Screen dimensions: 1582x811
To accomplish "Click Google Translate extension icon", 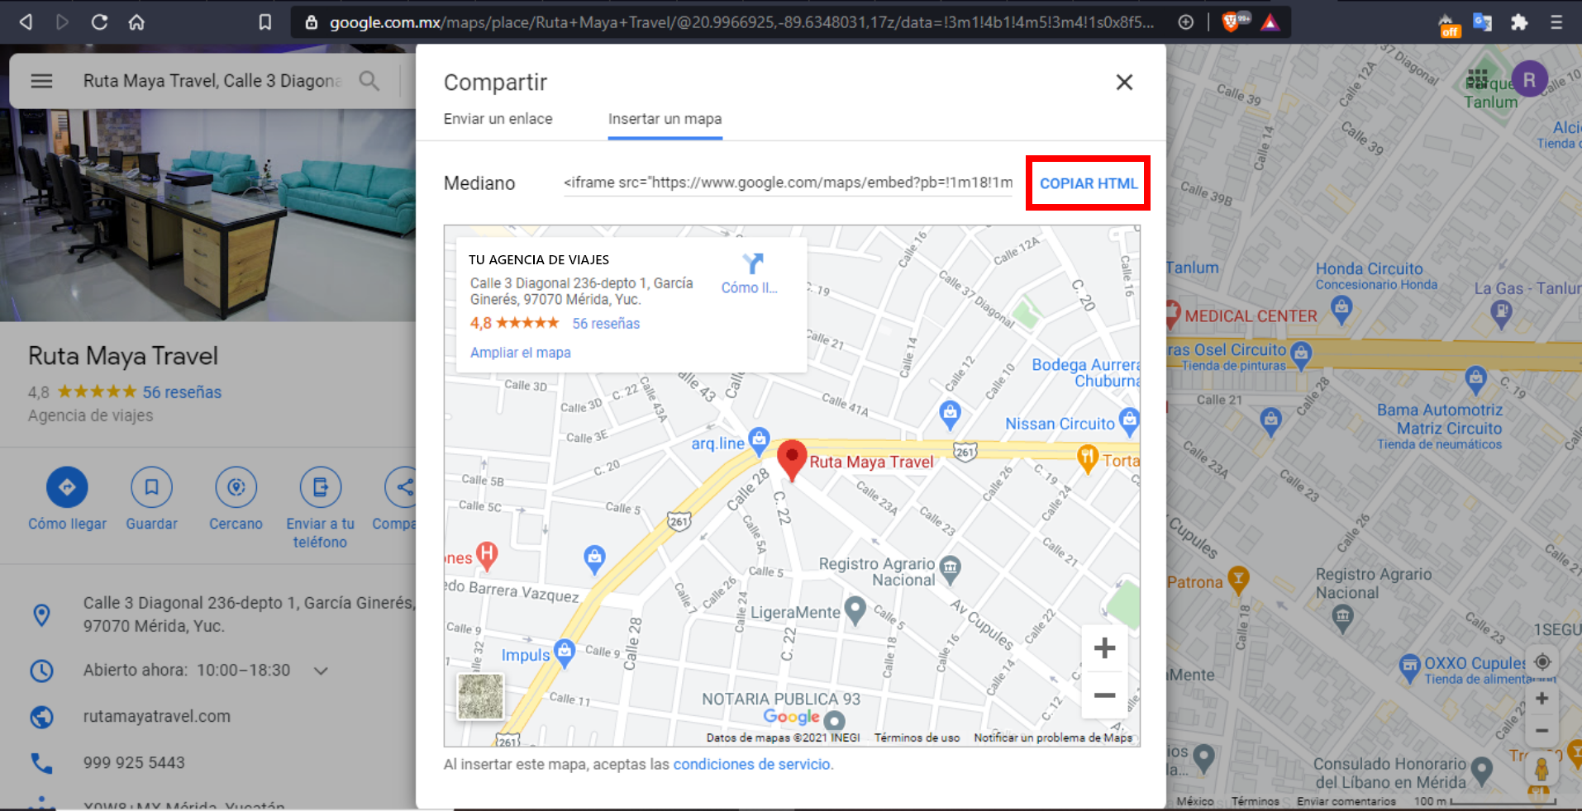I will [1482, 22].
